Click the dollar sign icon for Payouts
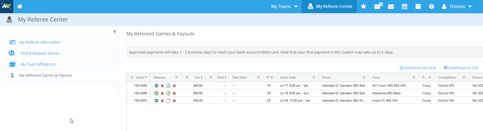Viewport: 483px width, 131px height. click(12, 75)
